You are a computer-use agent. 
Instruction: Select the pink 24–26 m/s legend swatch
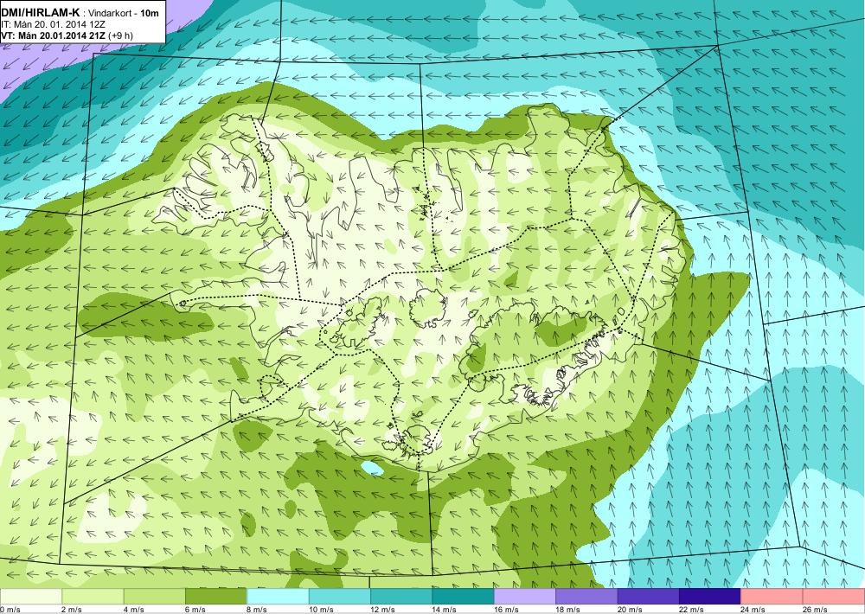[772, 597]
